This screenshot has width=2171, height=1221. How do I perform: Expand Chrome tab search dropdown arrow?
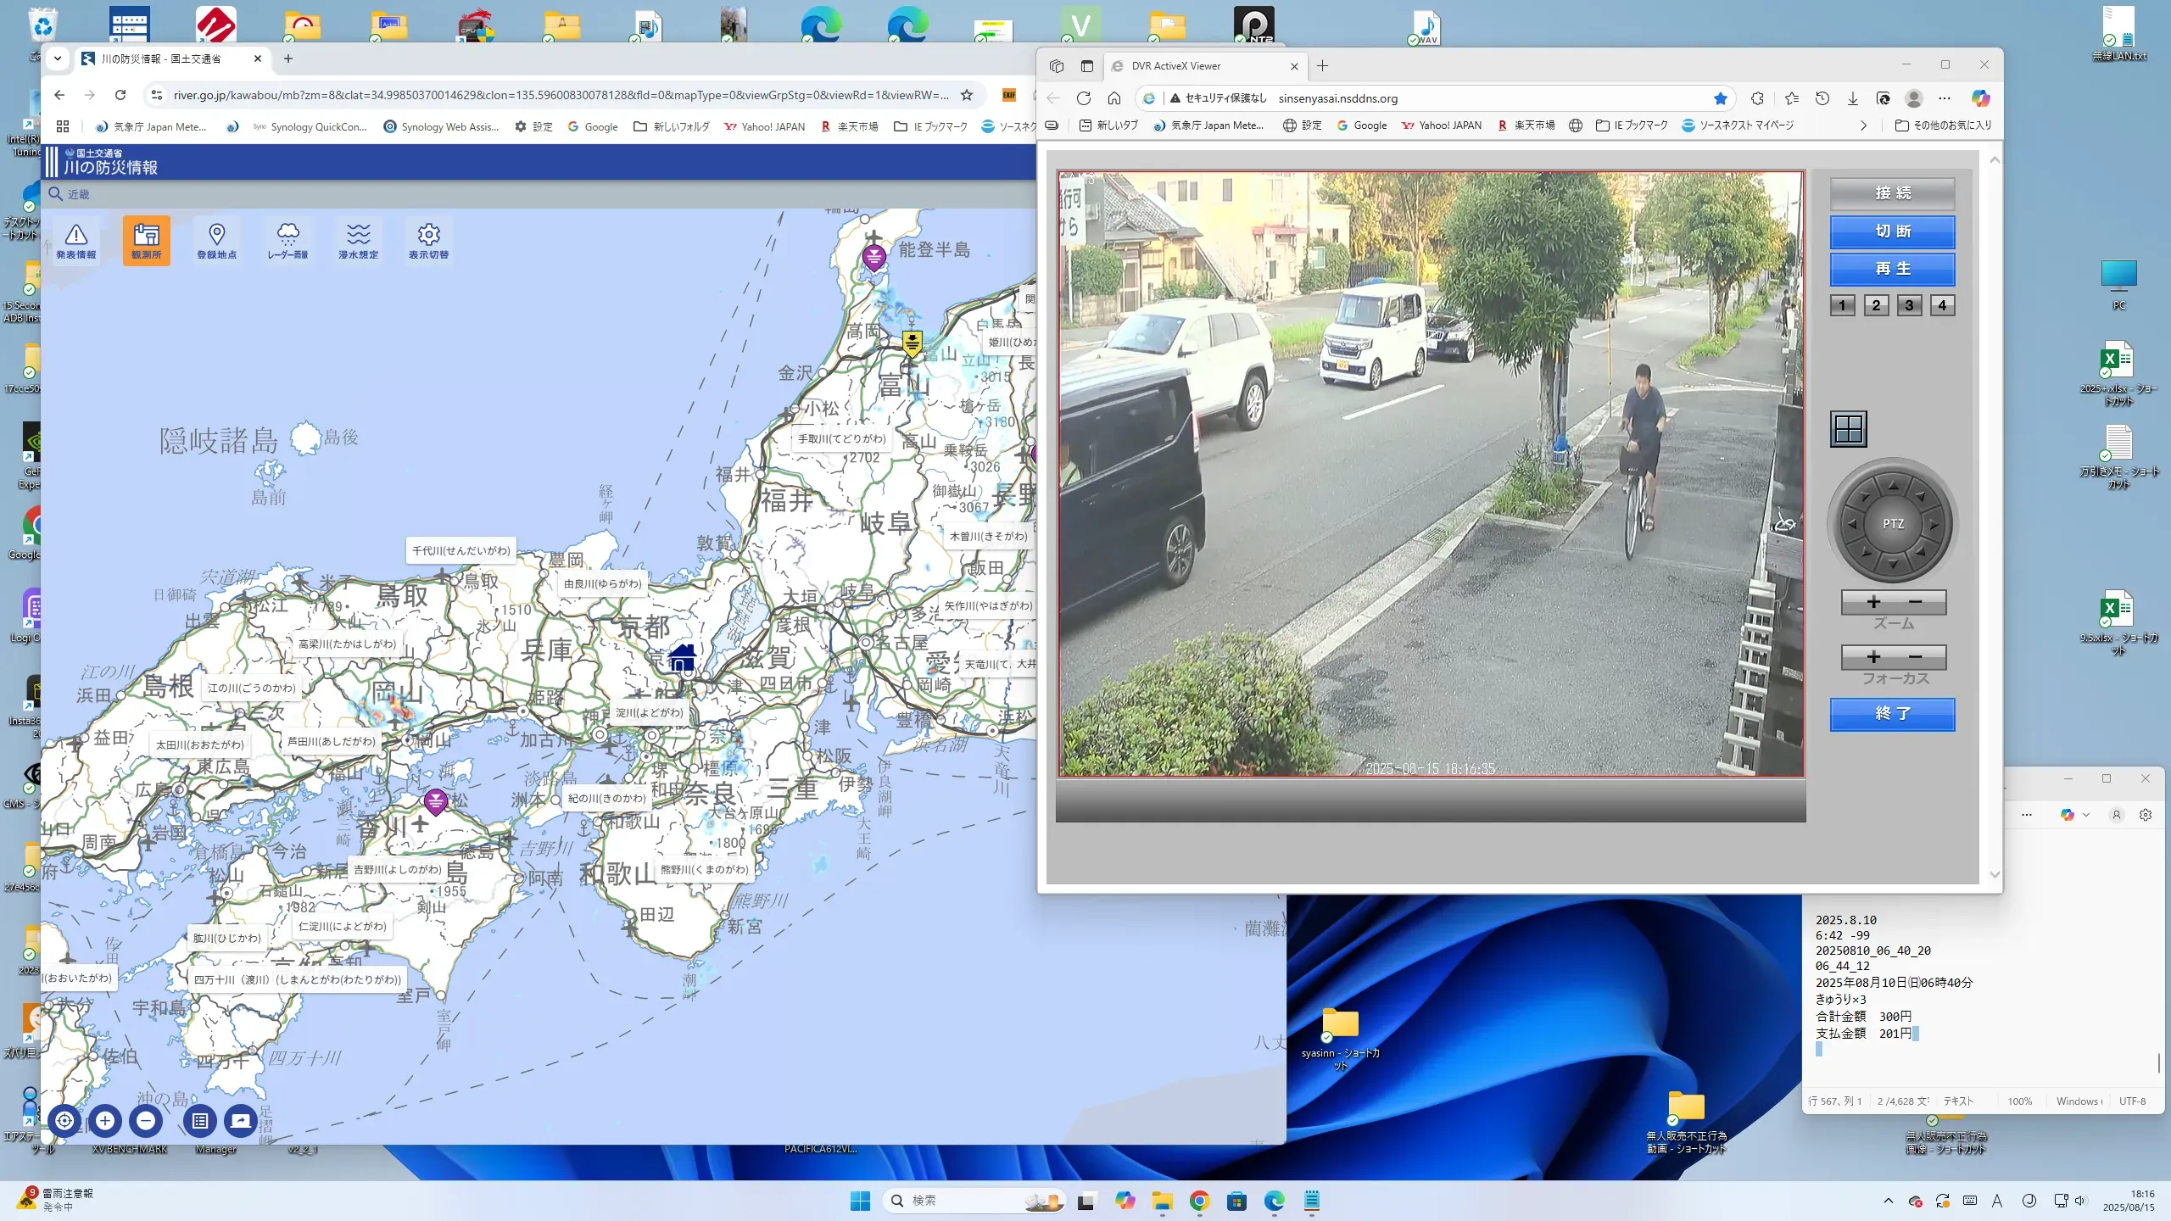point(58,59)
